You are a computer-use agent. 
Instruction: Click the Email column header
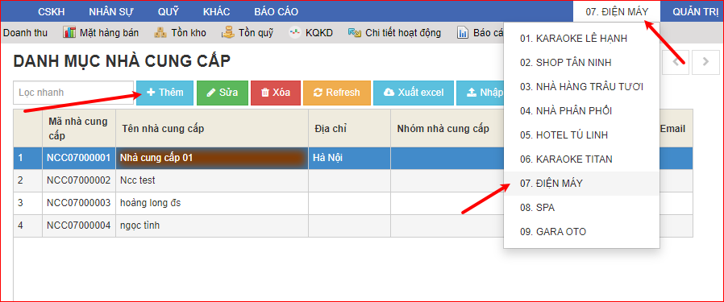coord(672,129)
